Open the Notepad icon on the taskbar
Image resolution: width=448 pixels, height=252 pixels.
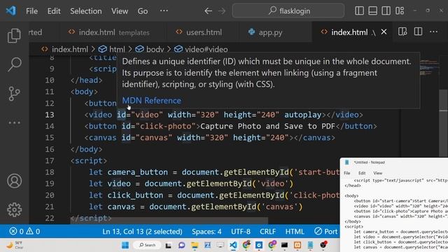310,245
